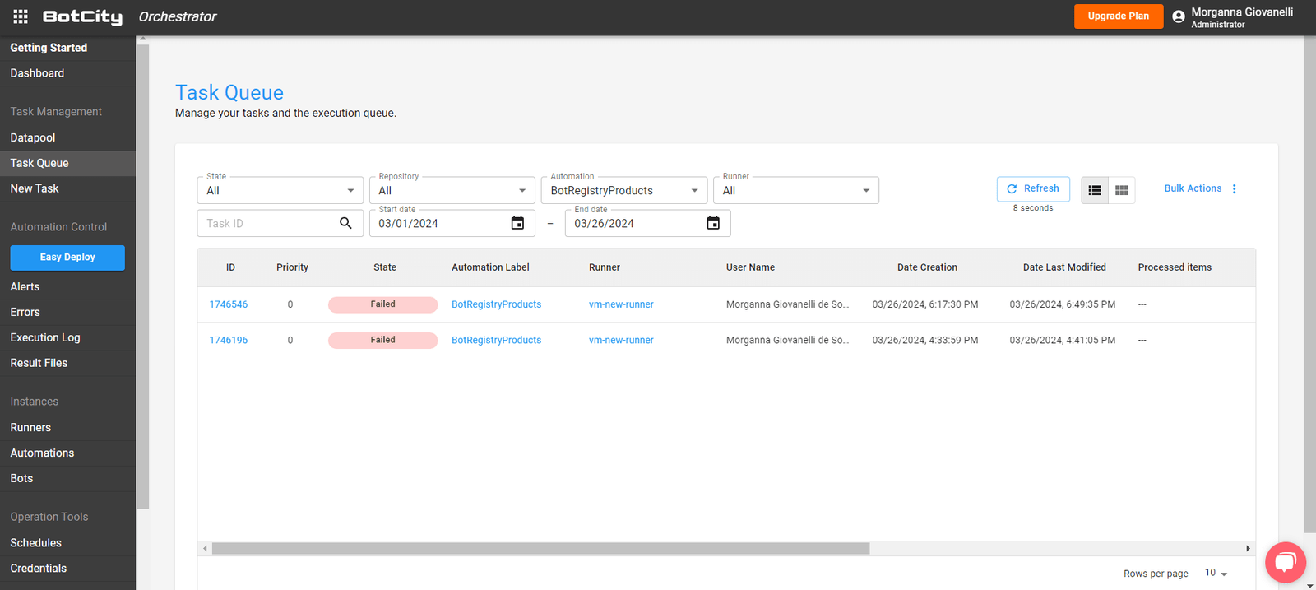1316x590 pixels.
Task: Click the page vertical scrollbar thumb
Action: click(1310, 285)
